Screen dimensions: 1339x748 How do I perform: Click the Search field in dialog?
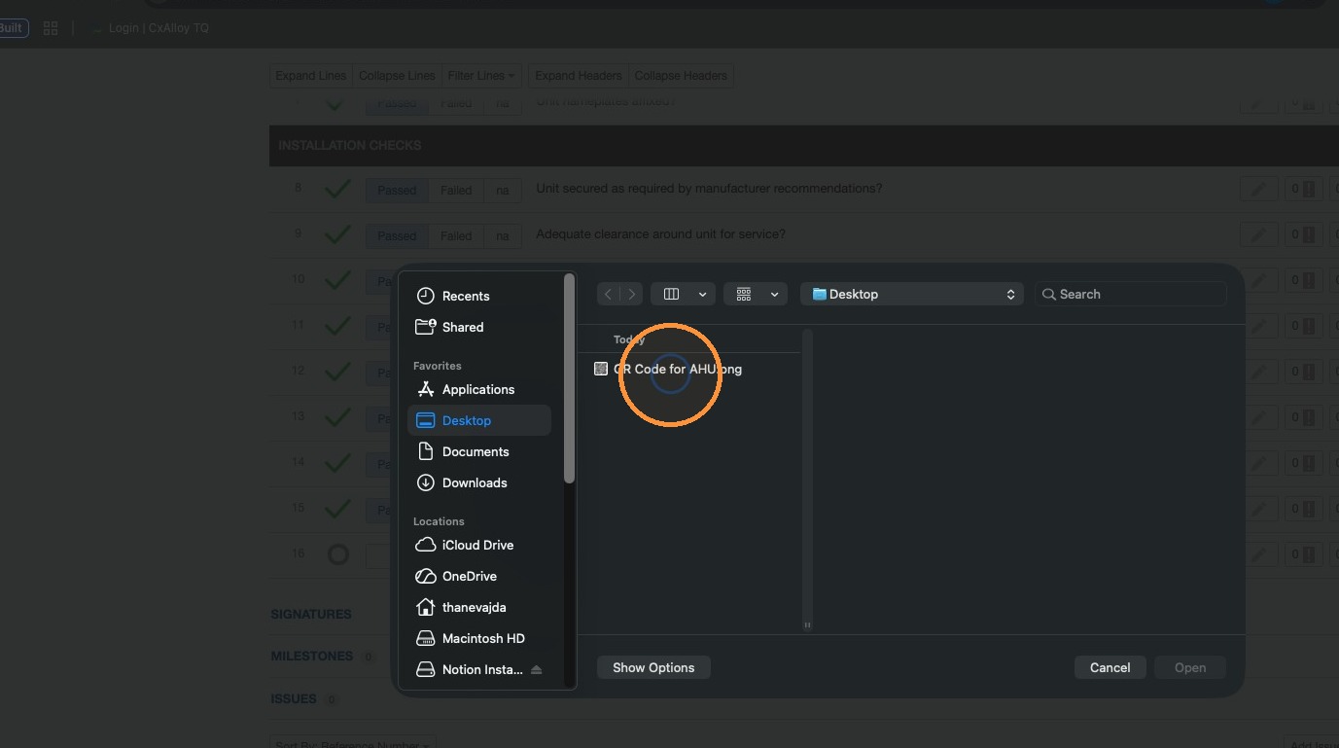tap(1131, 294)
